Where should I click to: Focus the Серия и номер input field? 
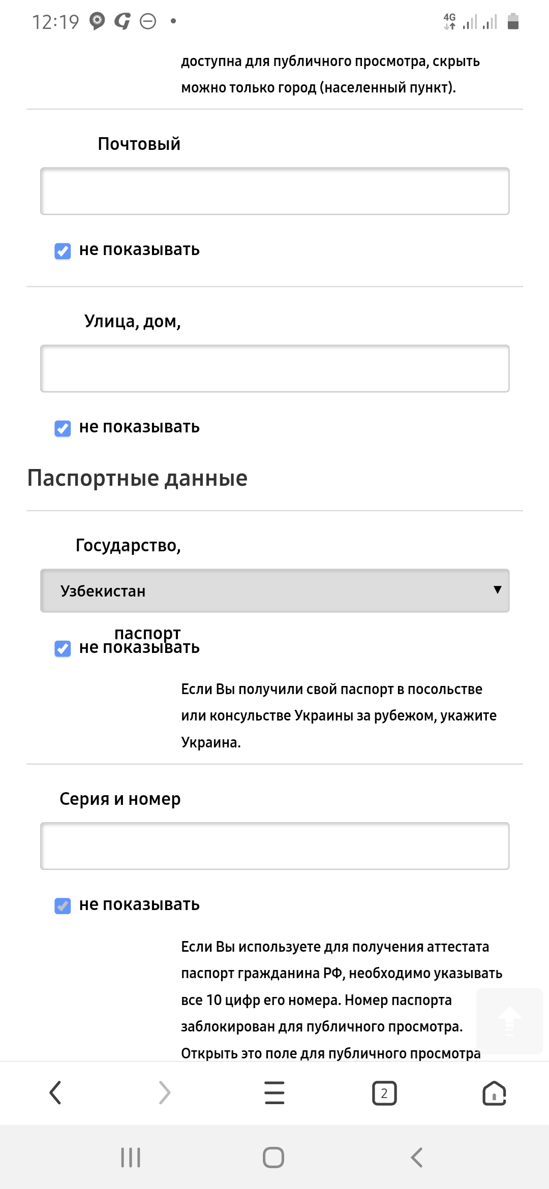coord(274,846)
